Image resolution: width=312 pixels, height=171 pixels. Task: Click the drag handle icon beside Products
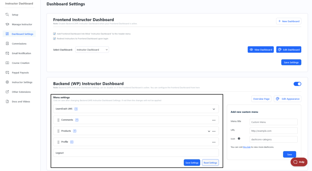(x=58, y=131)
